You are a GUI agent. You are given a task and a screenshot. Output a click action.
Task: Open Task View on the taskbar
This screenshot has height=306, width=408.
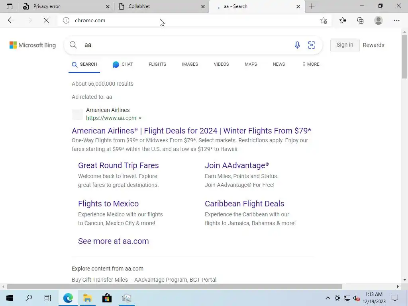tap(48, 298)
